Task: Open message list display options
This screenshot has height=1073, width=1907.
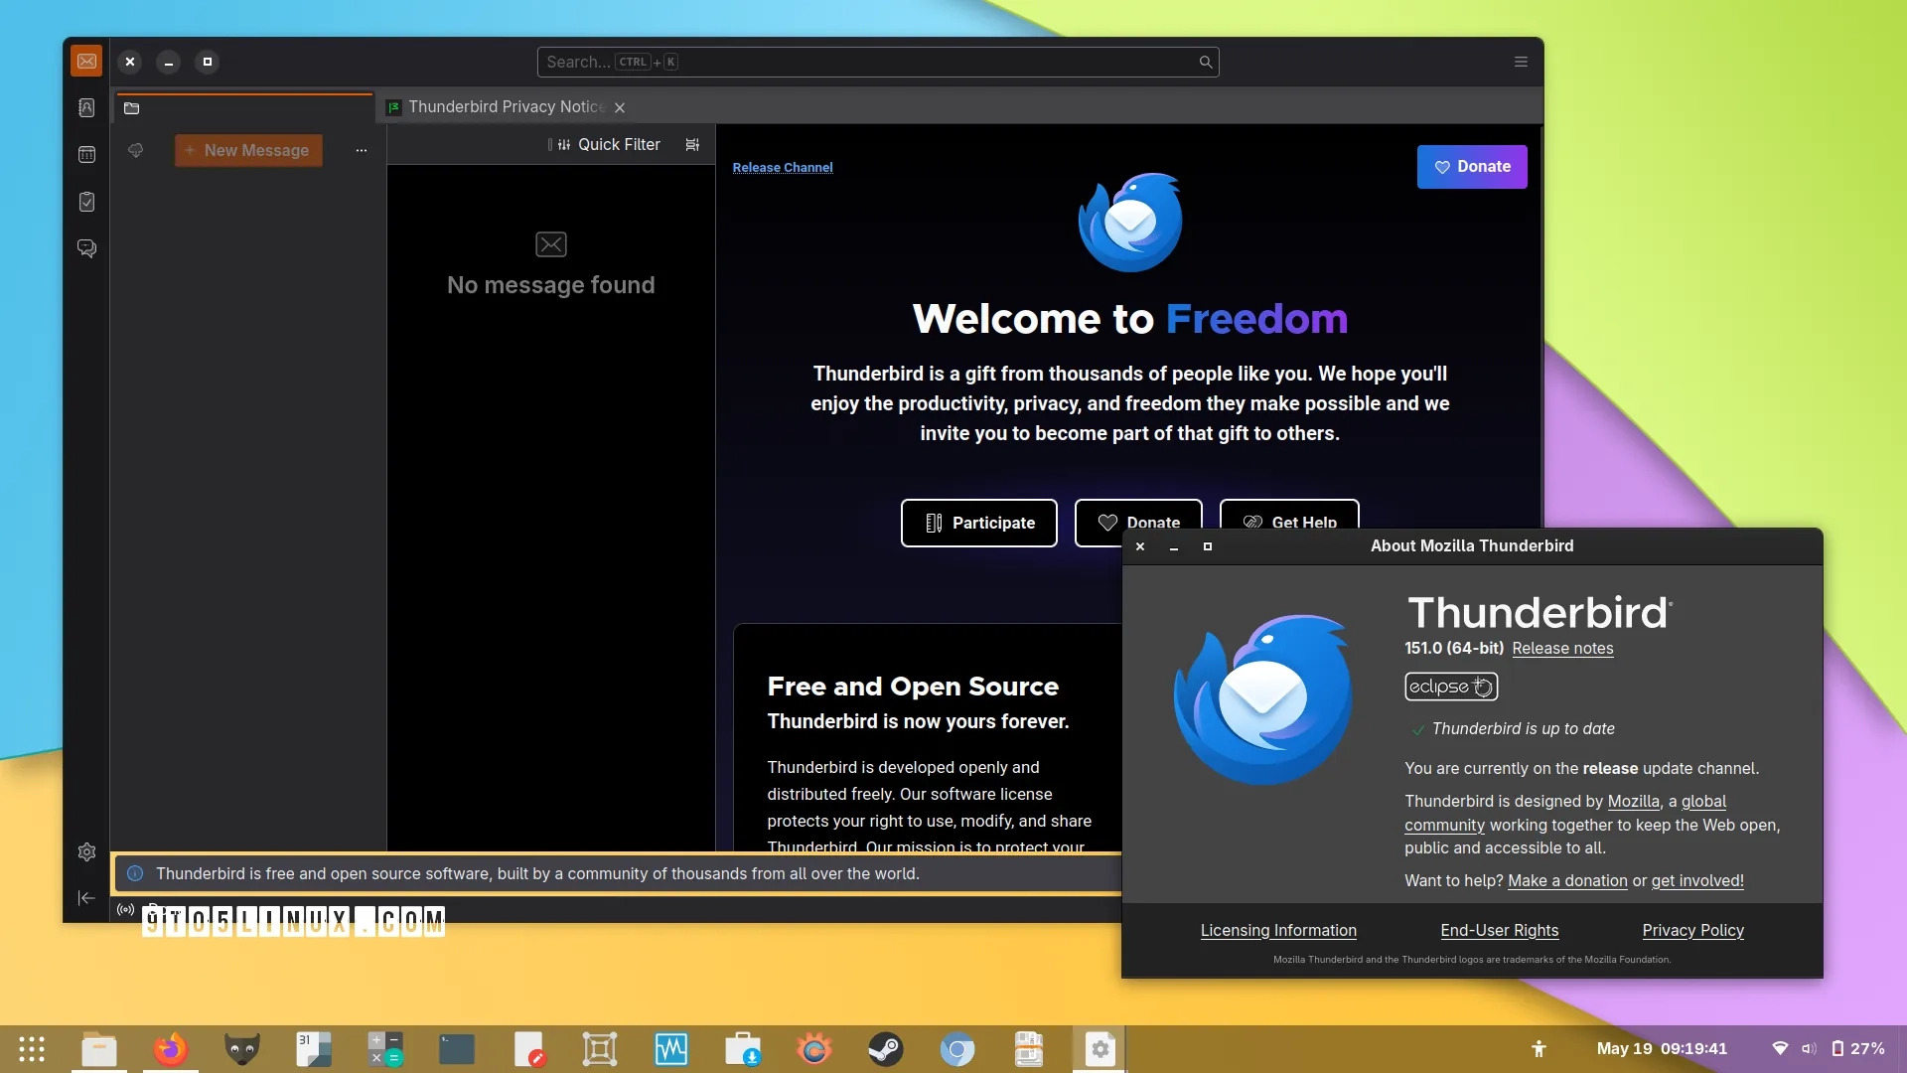Action: pos(692,145)
